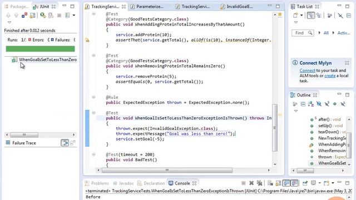Open the JUnit view menu triangle
The width and height of the screenshot is (356, 200).
(9, 22)
